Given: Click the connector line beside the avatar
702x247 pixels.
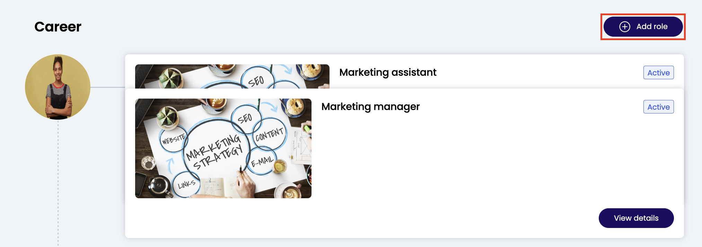Looking at the screenshot, I should pyautogui.click(x=107, y=87).
